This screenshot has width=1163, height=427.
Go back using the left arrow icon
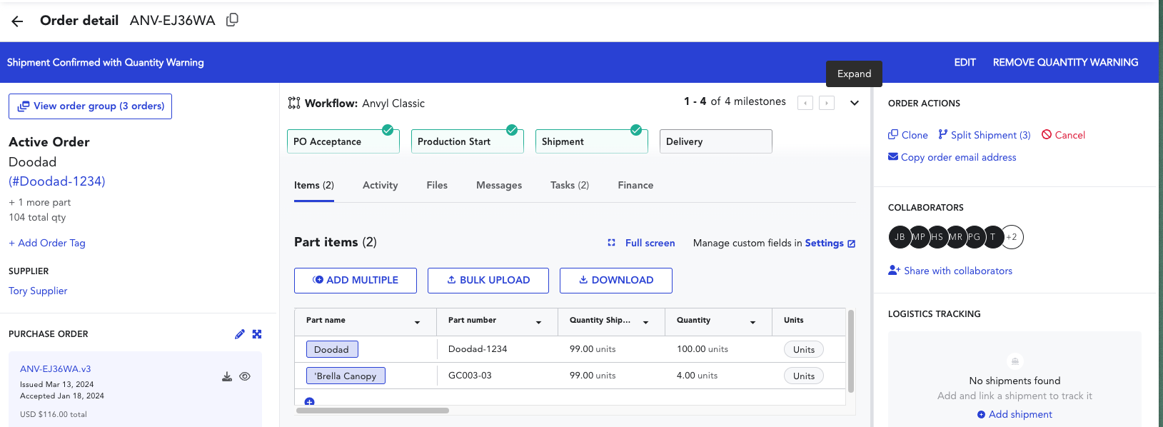click(x=17, y=21)
